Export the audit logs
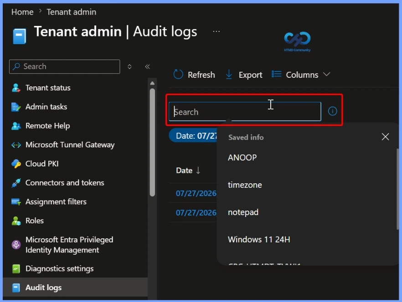402x302 pixels. click(x=244, y=75)
